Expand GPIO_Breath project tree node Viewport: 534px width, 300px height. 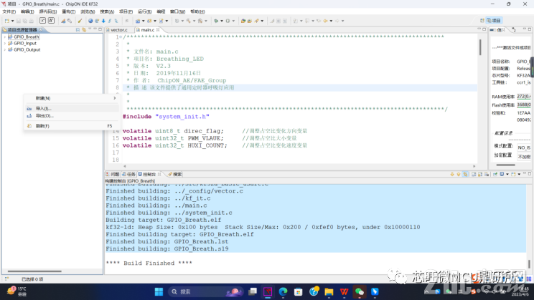pos(5,37)
